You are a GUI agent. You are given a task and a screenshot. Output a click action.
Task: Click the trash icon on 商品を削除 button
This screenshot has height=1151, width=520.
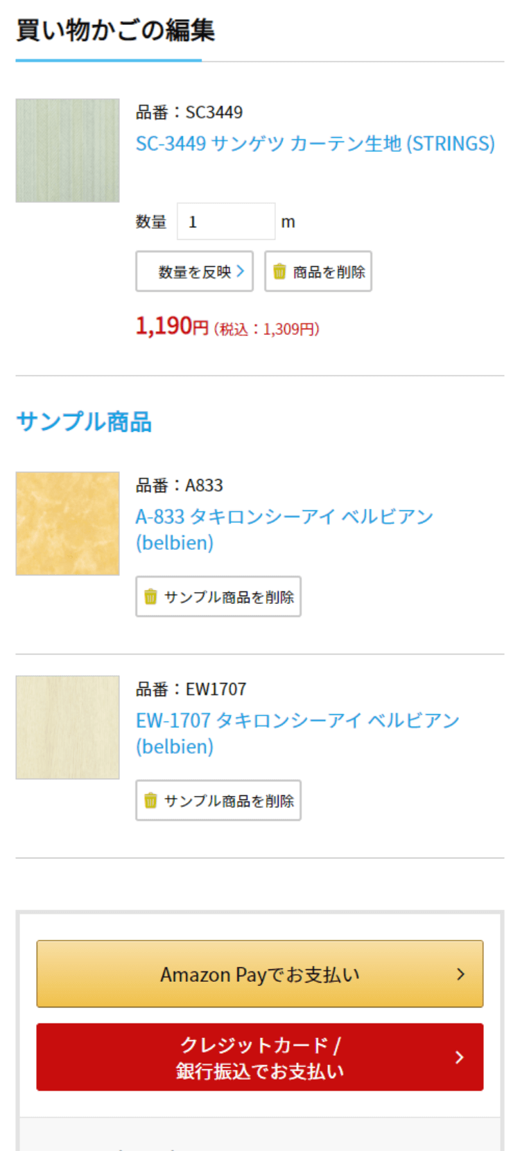[279, 271]
